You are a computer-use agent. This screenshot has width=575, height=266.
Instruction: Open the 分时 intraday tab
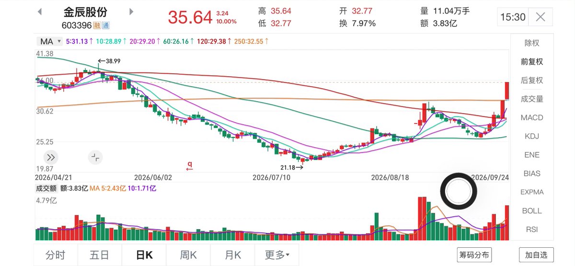55,255
